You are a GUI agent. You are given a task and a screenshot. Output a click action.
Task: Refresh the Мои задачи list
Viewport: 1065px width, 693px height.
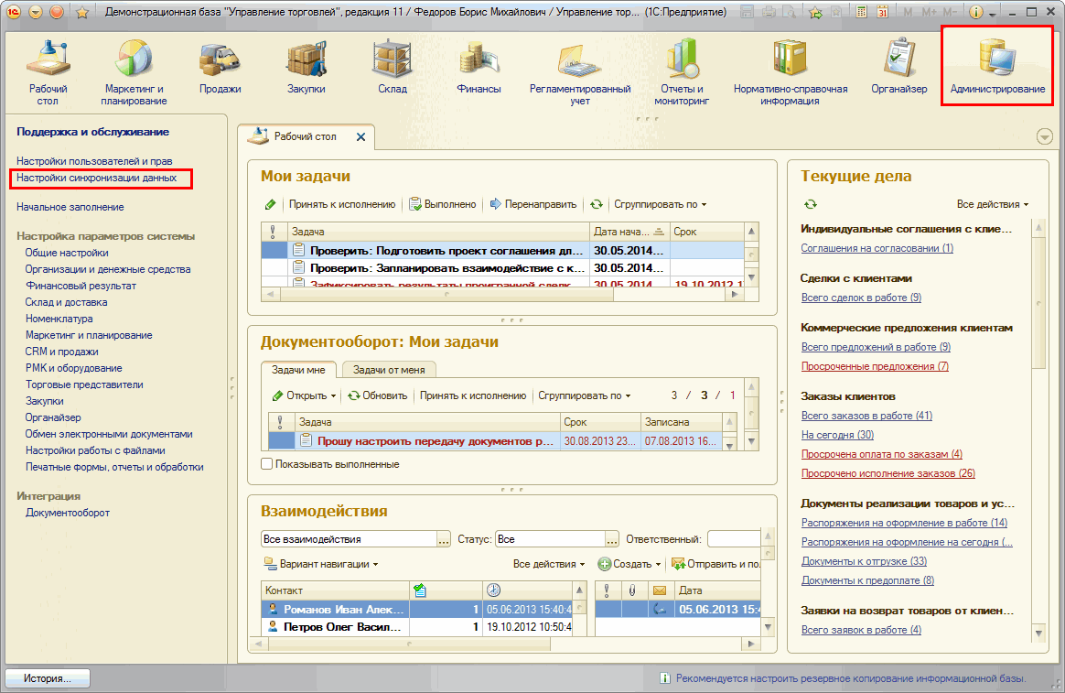597,204
